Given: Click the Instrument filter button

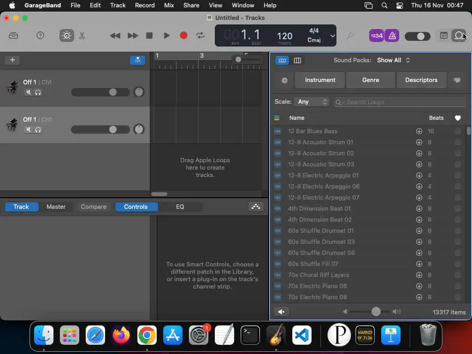Looking at the screenshot, I should click(320, 80).
